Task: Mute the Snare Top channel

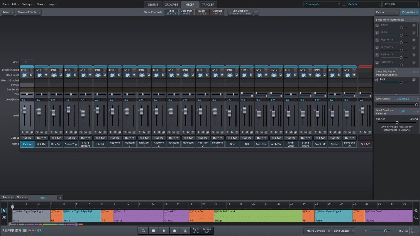Action: [71, 132]
